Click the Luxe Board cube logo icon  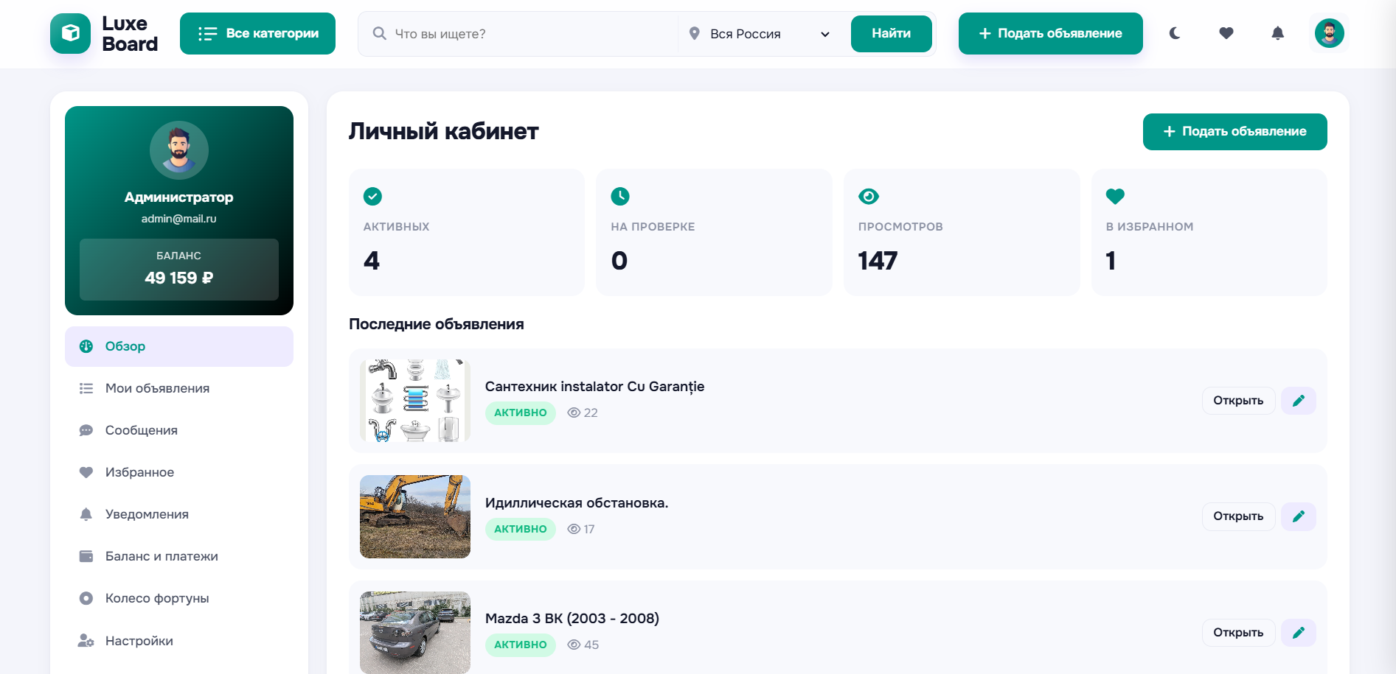tap(71, 33)
